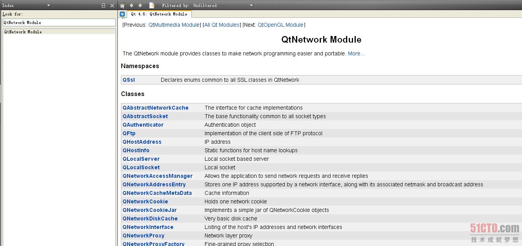Click the text 'Holds one network cookie'

tap(236, 201)
